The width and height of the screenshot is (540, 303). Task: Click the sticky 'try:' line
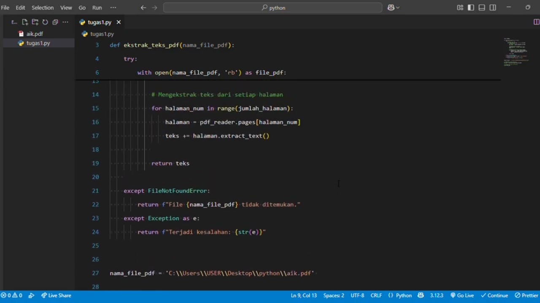(130, 59)
